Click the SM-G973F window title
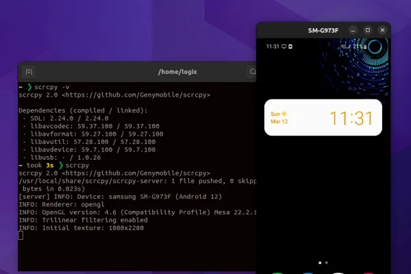The width and height of the screenshot is (411, 274). [323, 31]
